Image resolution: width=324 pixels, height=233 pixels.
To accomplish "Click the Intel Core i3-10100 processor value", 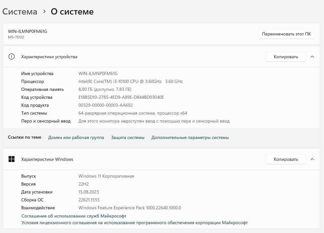I will (131, 81).
